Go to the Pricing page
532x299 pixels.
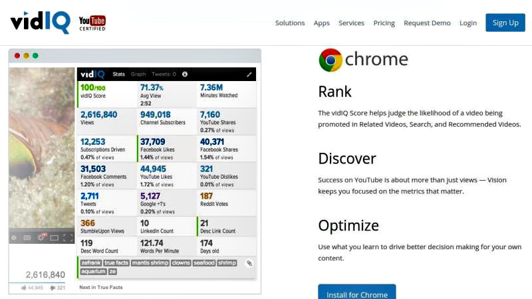click(384, 23)
